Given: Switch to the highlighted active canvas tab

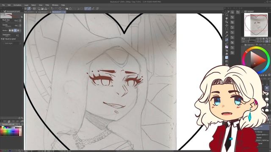Looking at the screenshot, I should click(59, 12).
